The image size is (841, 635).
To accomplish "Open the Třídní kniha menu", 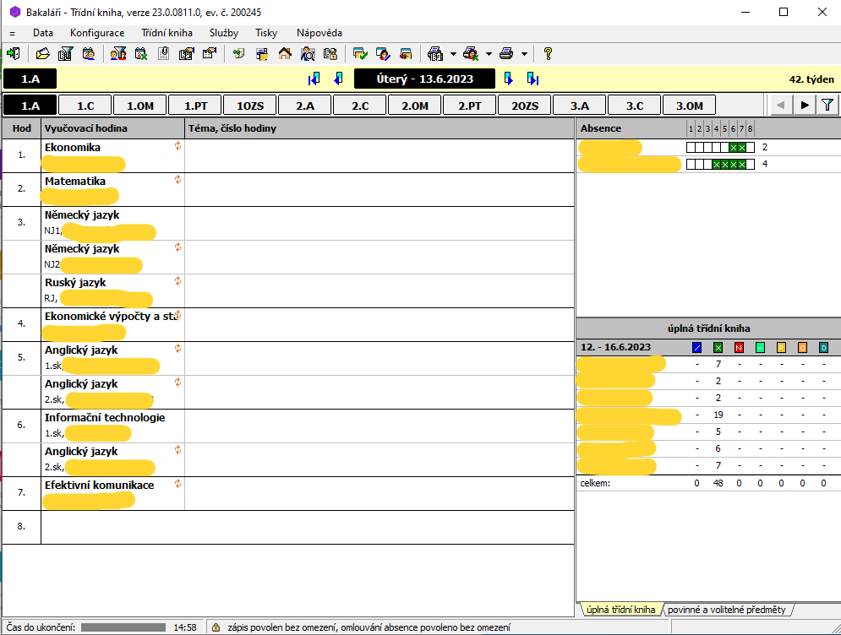I will [x=167, y=33].
